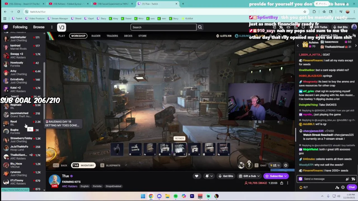Click the Bits cheer icon in message box

point(347,179)
